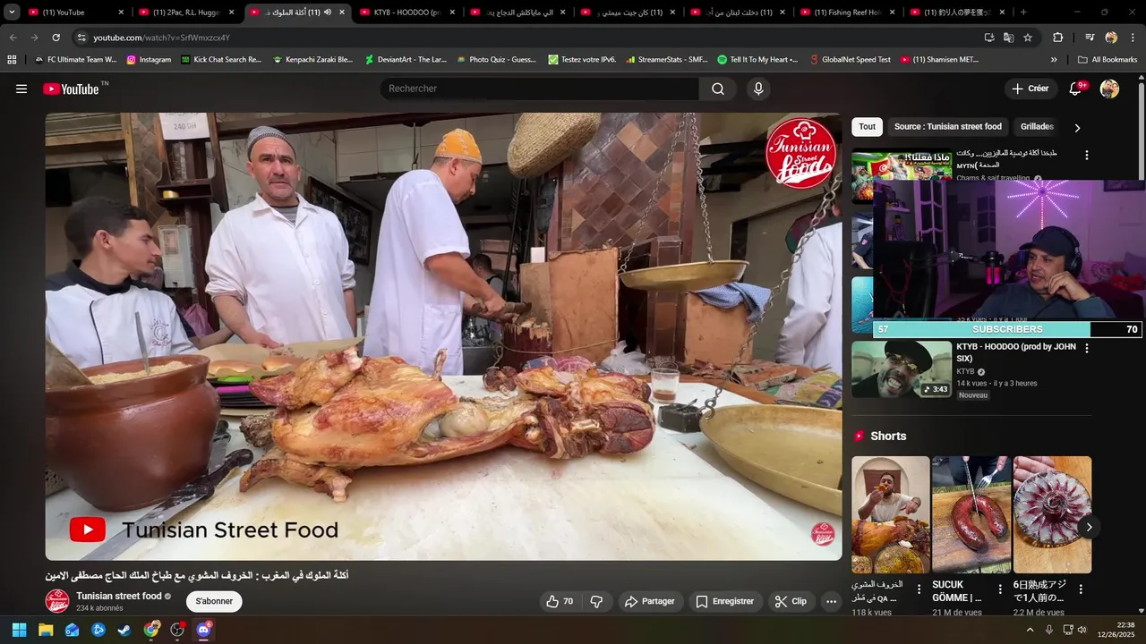Open options for the first suggested video

tap(1087, 155)
